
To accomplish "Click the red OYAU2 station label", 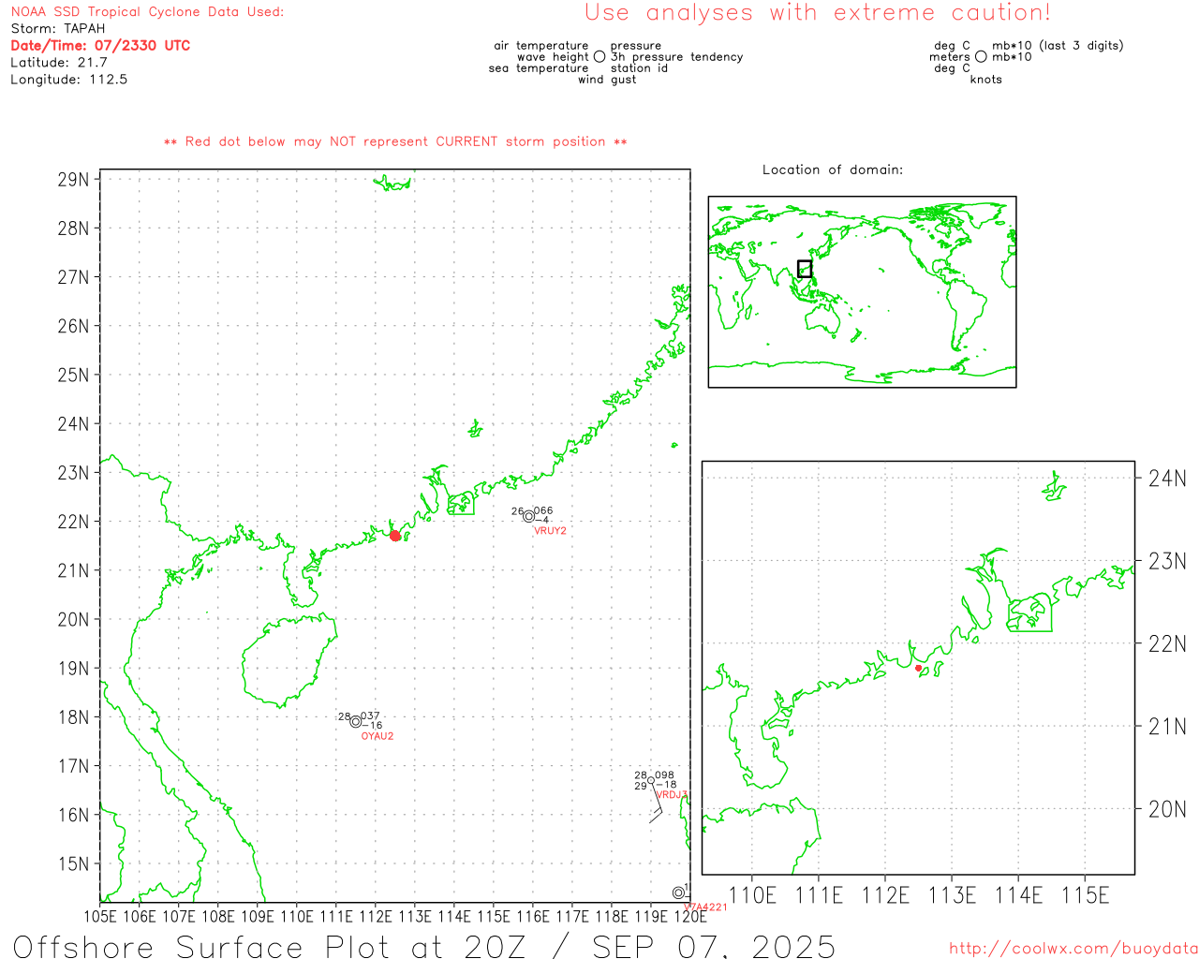I will 377,736.
